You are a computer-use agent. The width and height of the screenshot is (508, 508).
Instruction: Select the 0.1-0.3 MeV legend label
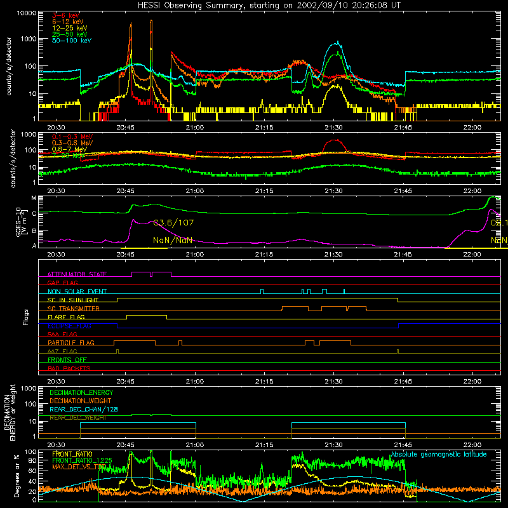tap(72, 137)
